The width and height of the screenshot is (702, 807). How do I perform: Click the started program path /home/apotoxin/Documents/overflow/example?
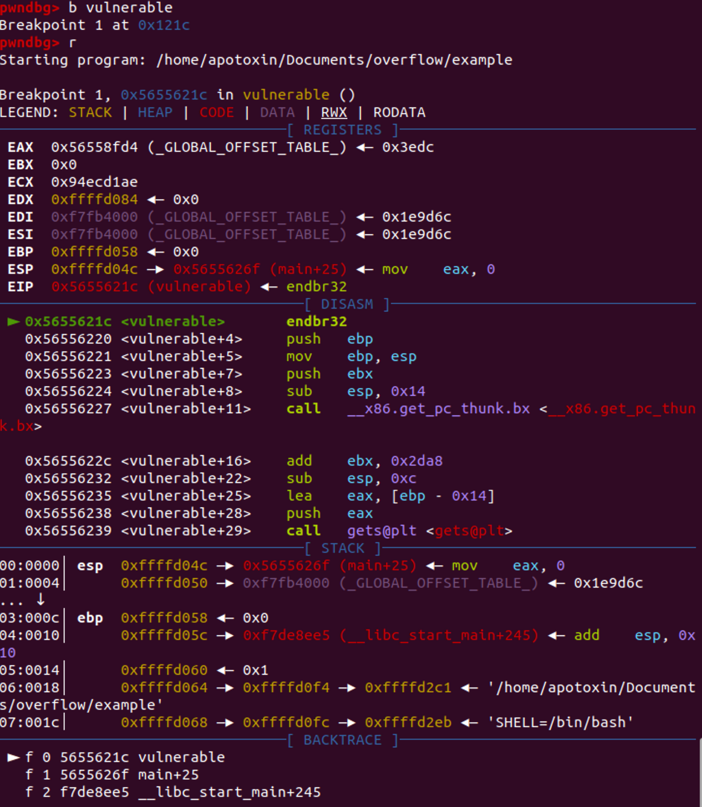pyautogui.click(x=334, y=60)
